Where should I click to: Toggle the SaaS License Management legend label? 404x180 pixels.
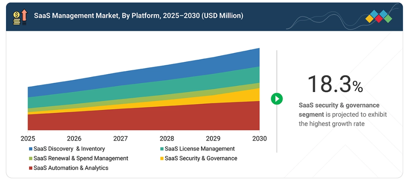(x=200, y=149)
